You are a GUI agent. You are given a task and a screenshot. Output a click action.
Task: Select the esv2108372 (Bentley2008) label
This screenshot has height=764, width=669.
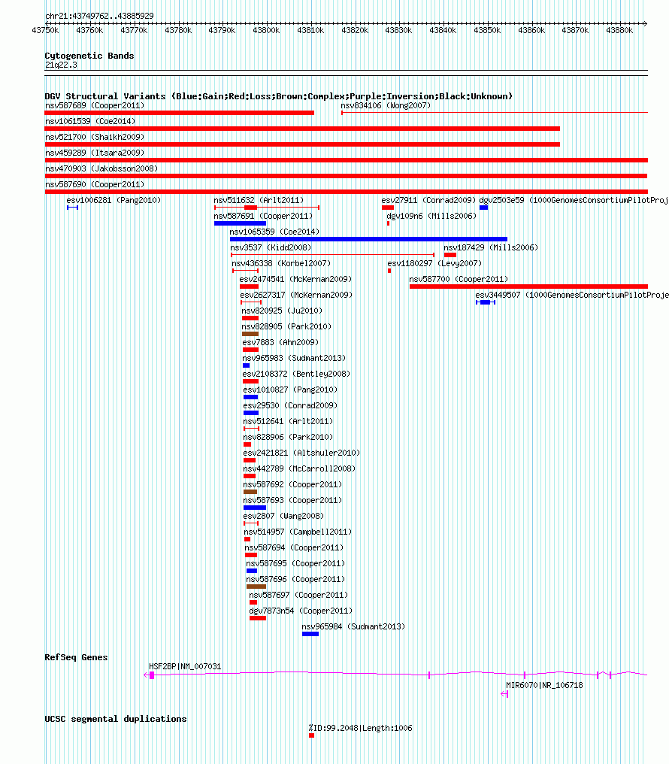click(296, 374)
